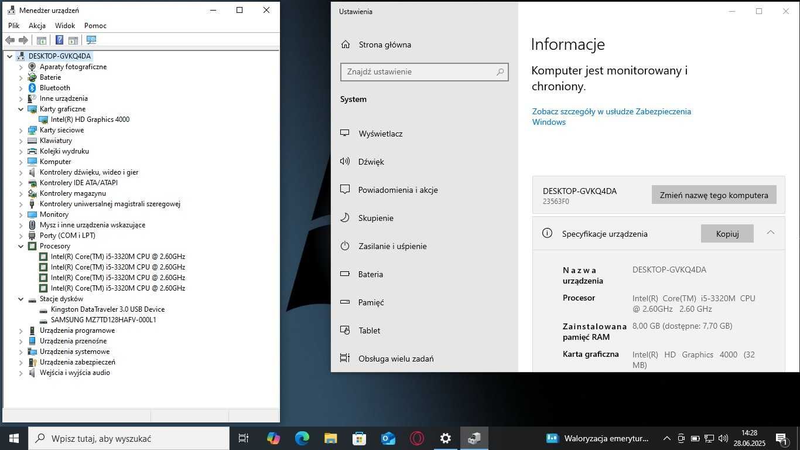This screenshot has height=450, width=800.
Task: Click the Intel(R) HD Graphics 4000 adapter icon
Action: coord(43,120)
